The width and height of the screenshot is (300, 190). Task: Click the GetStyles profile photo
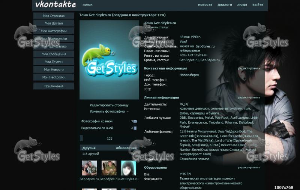[x=109, y=60]
